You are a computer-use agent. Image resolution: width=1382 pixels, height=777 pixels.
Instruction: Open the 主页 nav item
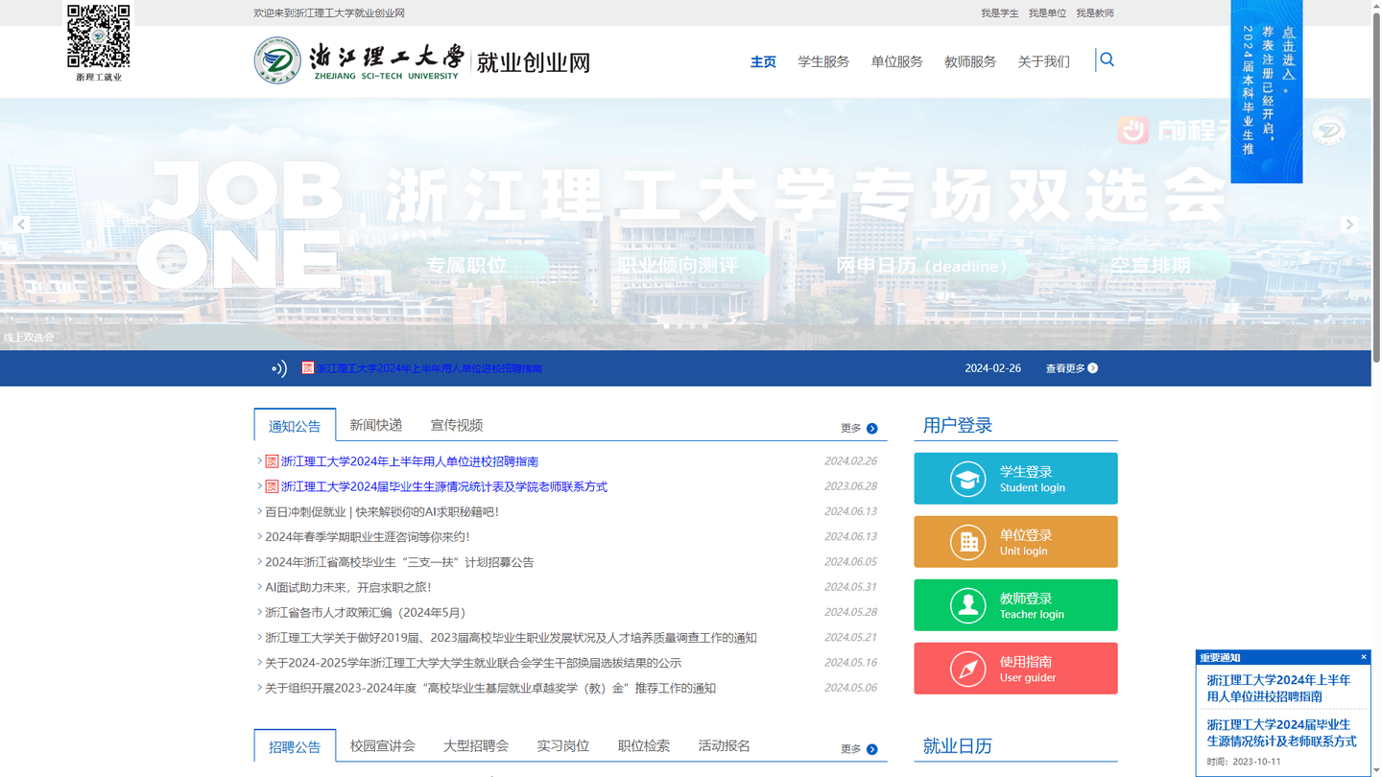pyautogui.click(x=763, y=61)
